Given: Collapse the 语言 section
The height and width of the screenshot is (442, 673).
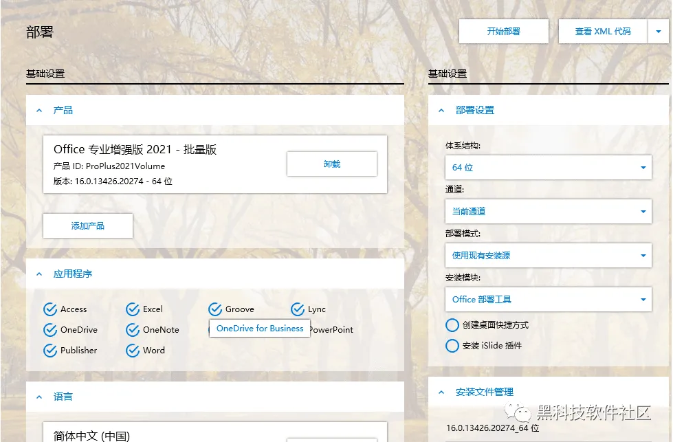Looking at the screenshot, I should pos(39,397).
